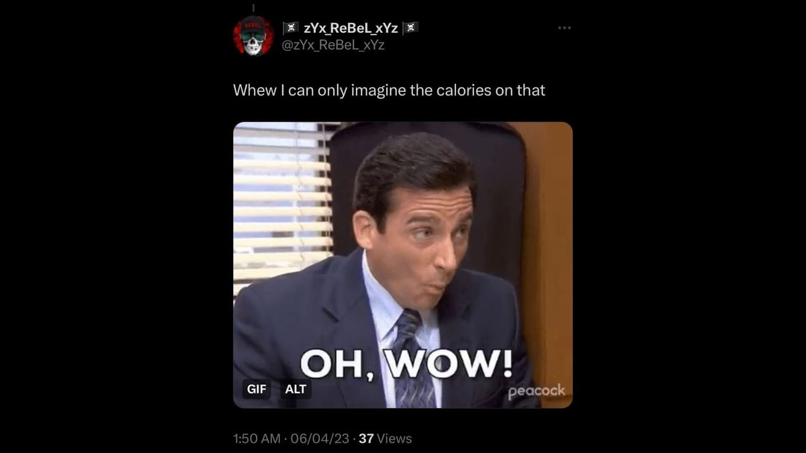Screen dimensions: 806x453
Task: Visit the @zYx_ReBeL_xYz handle link
Action: [333, 44]
